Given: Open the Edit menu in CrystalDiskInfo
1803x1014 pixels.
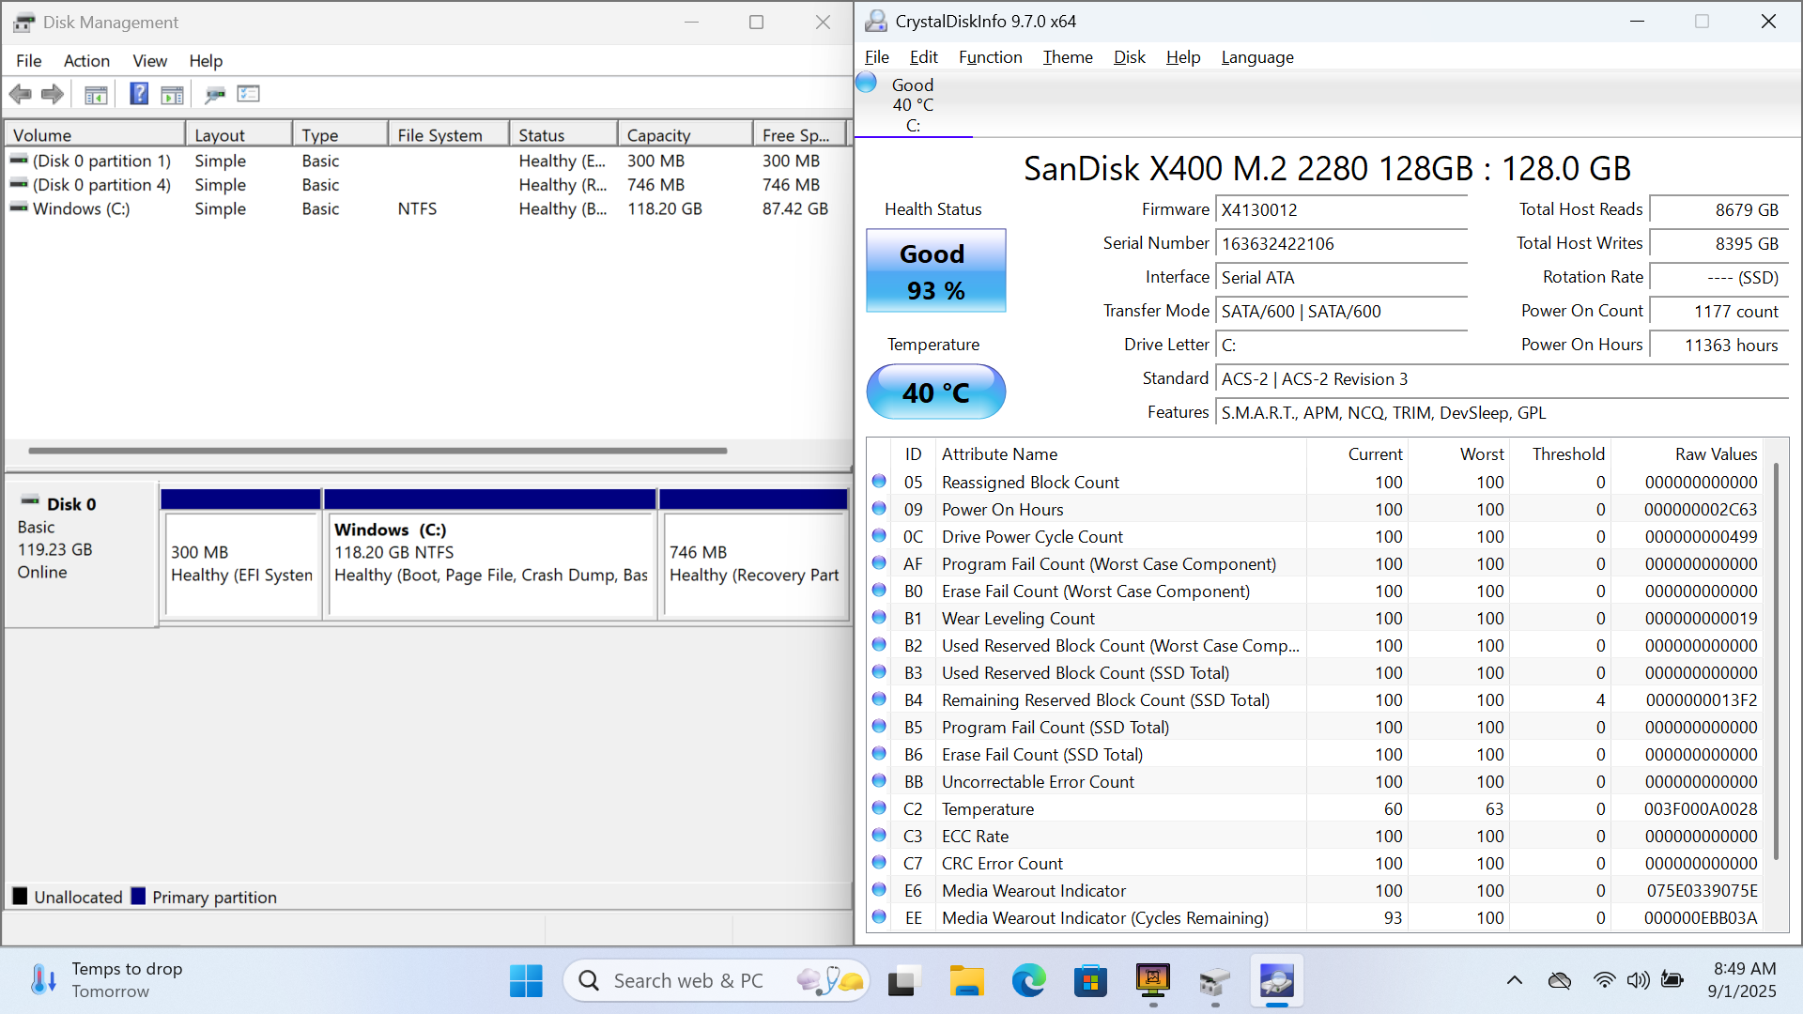Looking at the screenshot, I should click(x=924, y=57).
